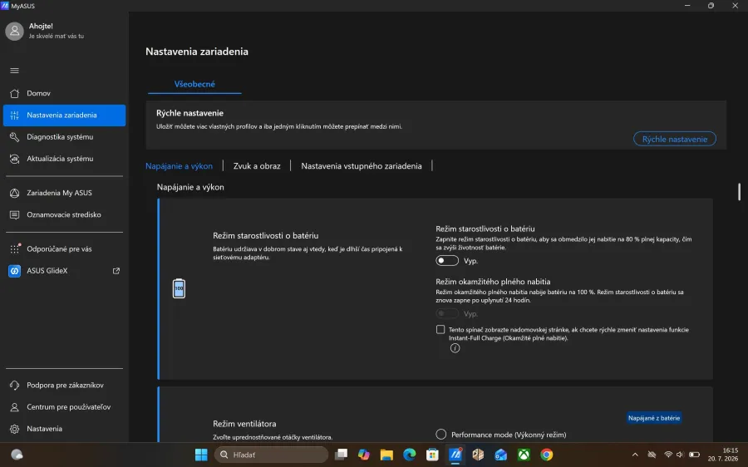Toggle Režim starostlivosti o batériu switch
Viewport: 748px width, 467px height.
(x=447, y=260)
